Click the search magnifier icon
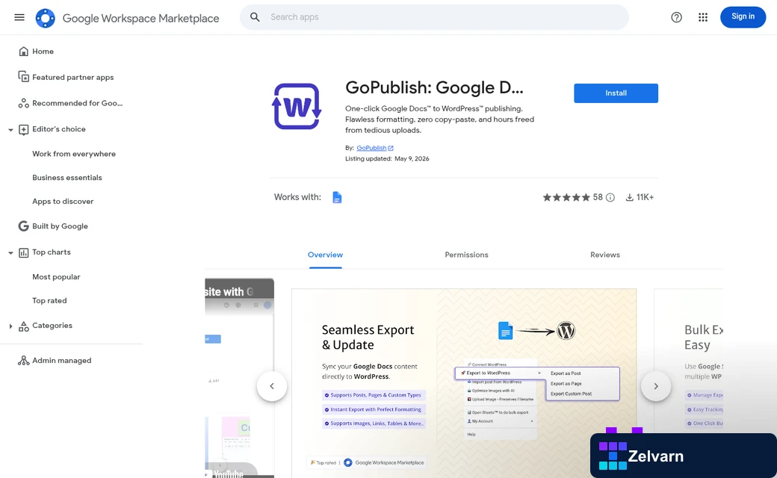This screenshot has width=777, height=478. click(x=255, y=17)
